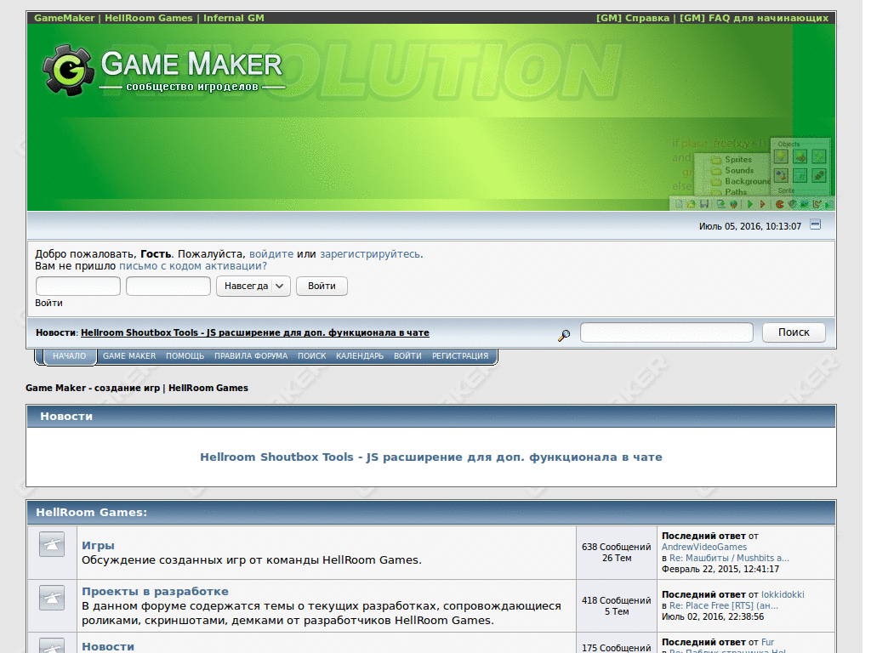The image size is (871, 653).
Task: View AndrewVideoGames user profile
Action: coord(703,547)
